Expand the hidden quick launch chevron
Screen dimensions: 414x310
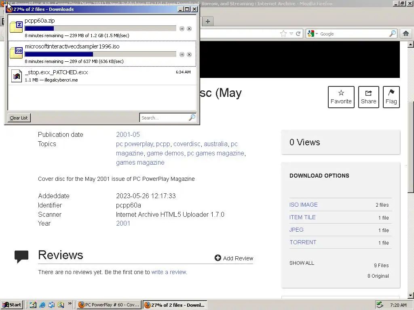70,304
